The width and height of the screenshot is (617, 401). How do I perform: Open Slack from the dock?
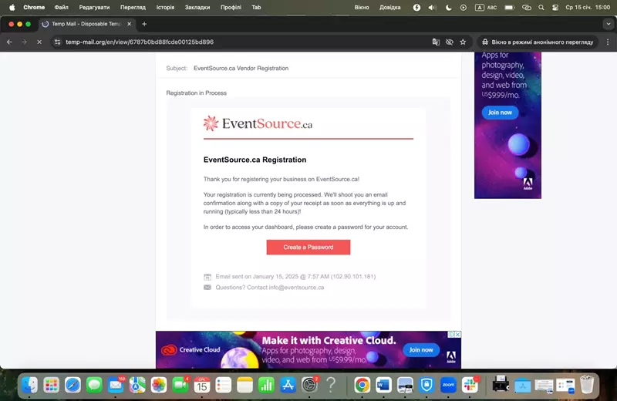click(470, 385)
